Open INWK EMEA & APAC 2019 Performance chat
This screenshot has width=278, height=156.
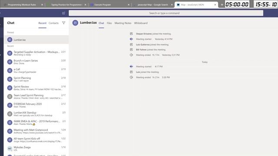(x=36, y=122)
